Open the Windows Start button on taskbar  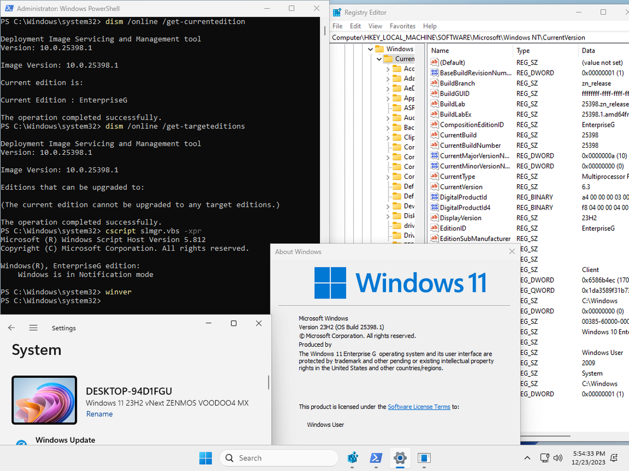click(205, 458)
